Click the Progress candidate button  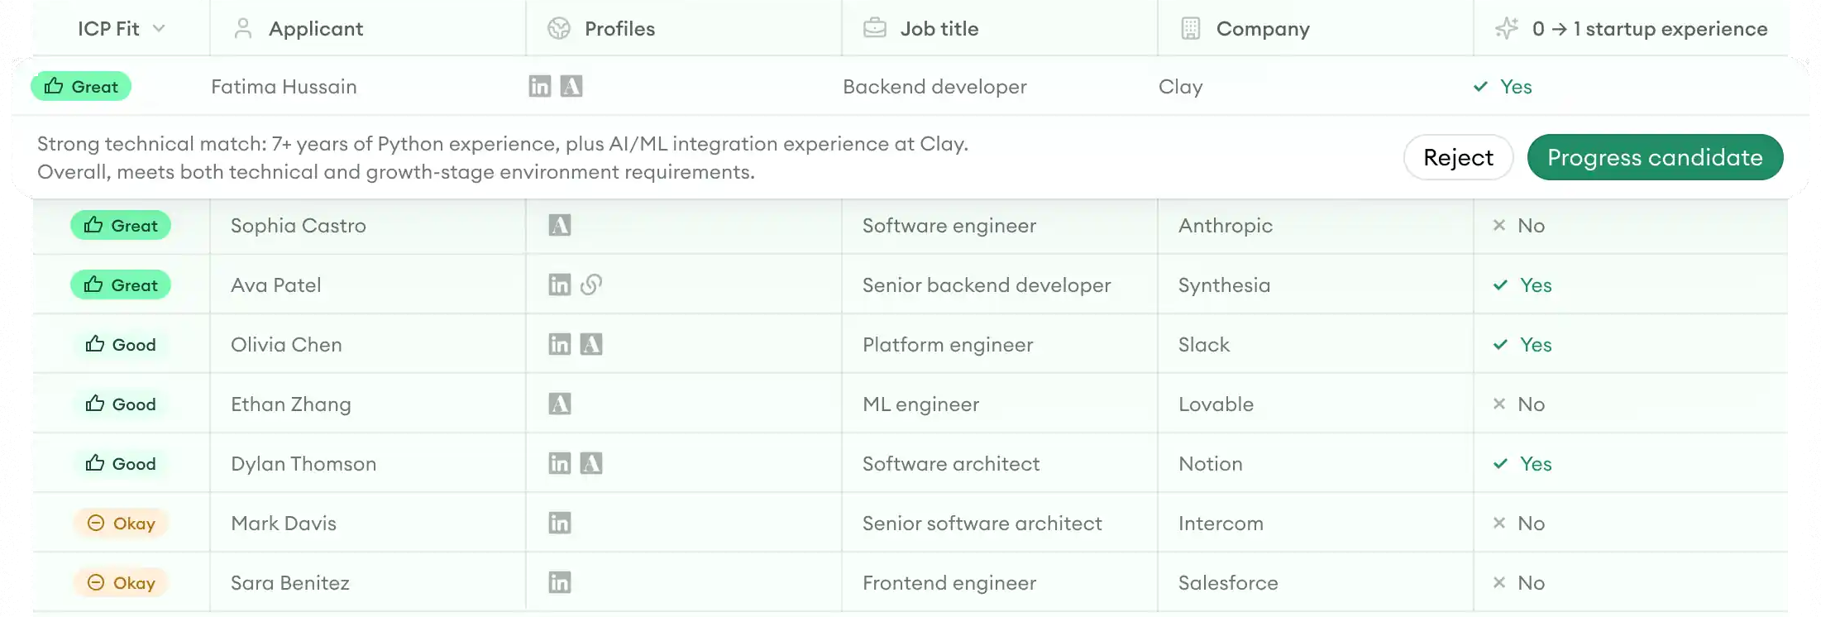1655,157
